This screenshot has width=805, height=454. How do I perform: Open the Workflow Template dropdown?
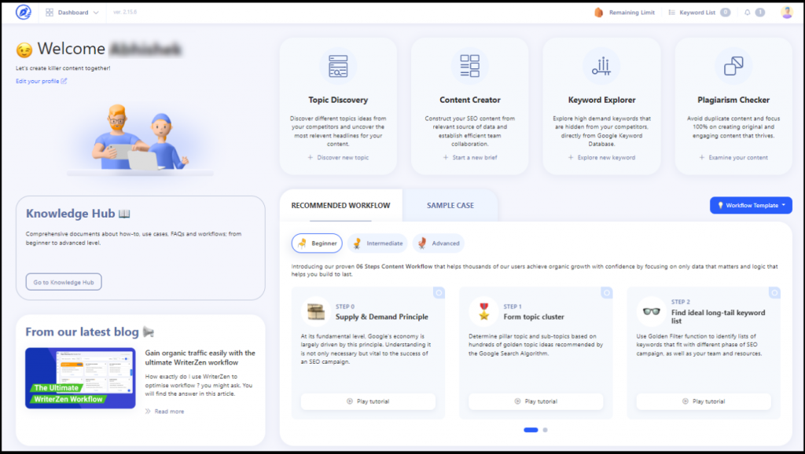click(751, 205)
